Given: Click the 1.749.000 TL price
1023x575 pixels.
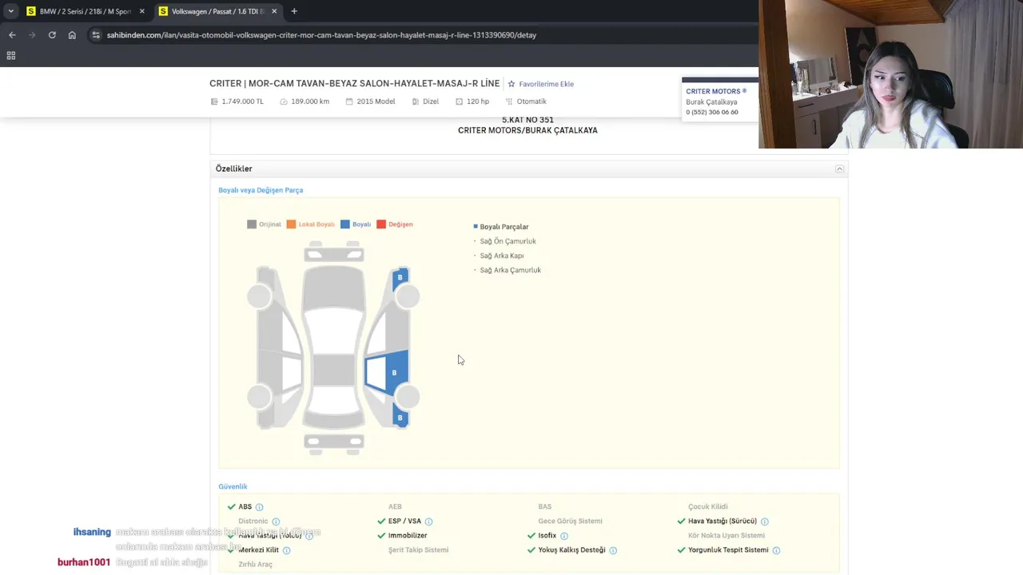Looking at the screenshot, I should pos(242,101).
